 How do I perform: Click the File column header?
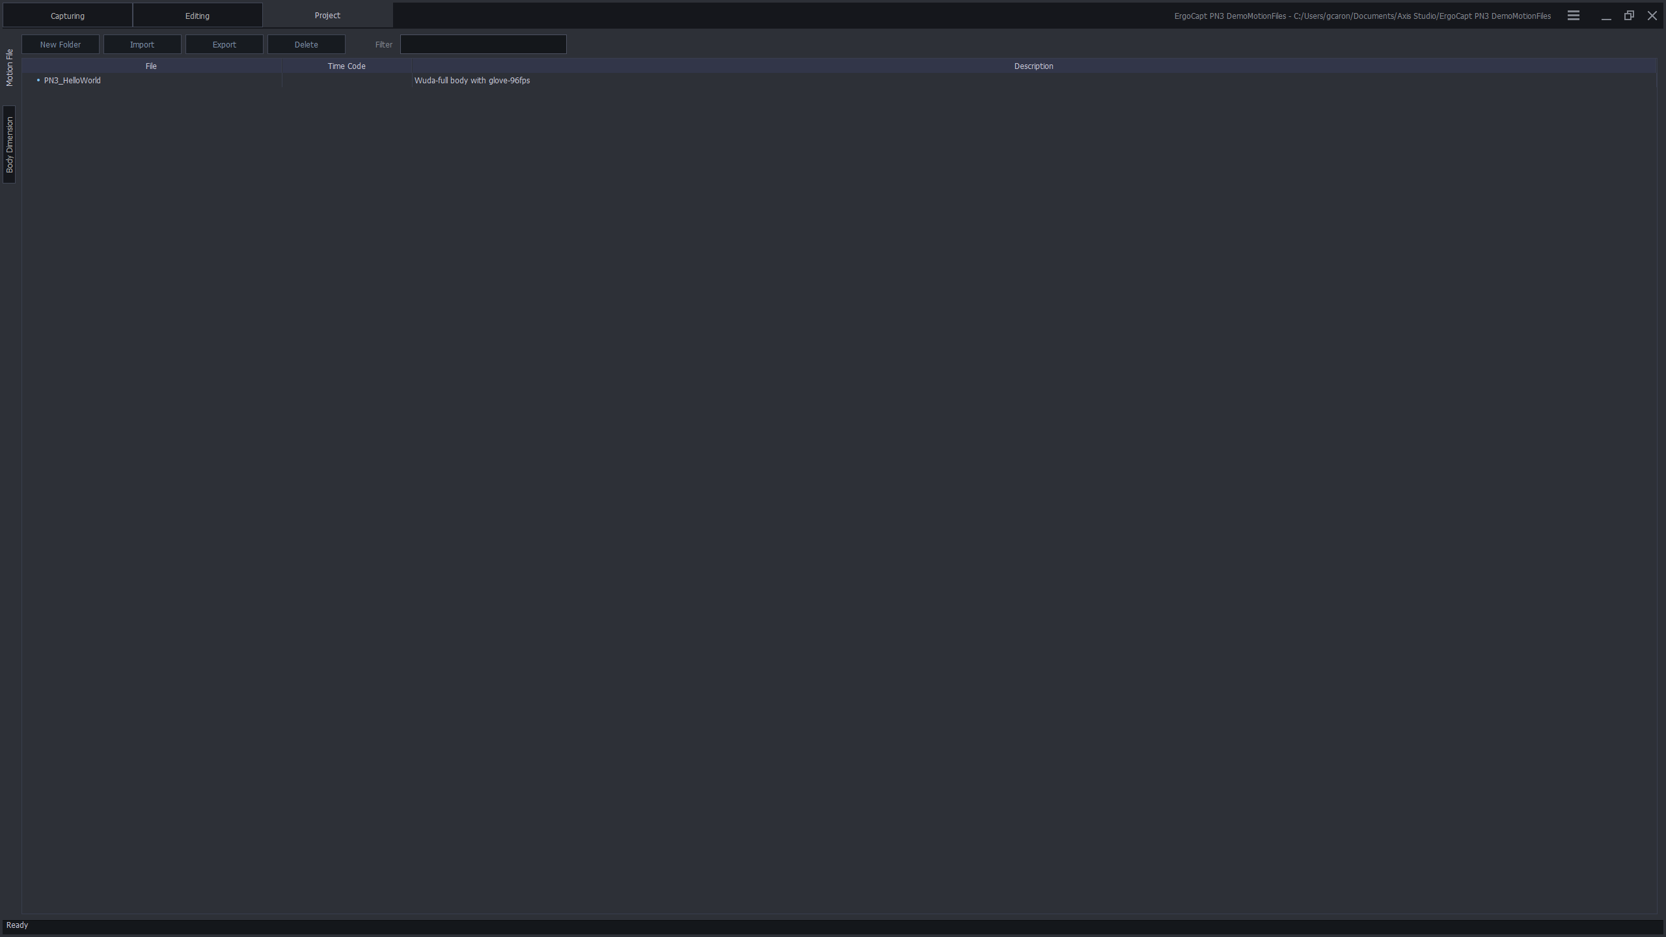click(x=151, y=66)
